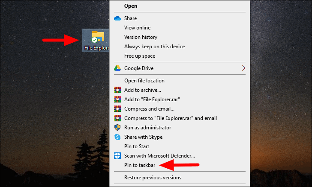Click the OneDrive cloud icon beside Share
312x187 pixels.
click(117, 18)
